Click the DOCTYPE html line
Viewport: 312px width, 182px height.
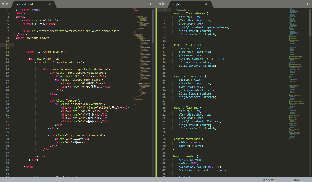click(x=28, y=10)
